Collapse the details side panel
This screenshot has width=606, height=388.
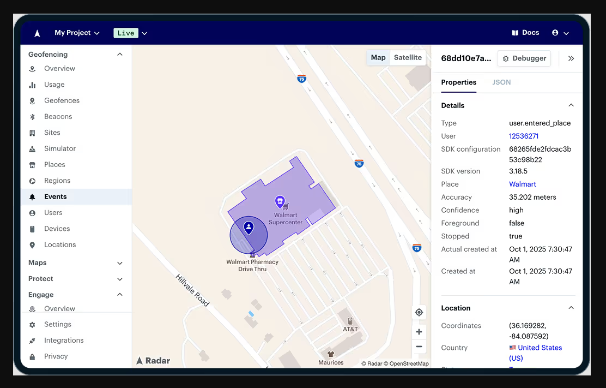click(571, 58)
